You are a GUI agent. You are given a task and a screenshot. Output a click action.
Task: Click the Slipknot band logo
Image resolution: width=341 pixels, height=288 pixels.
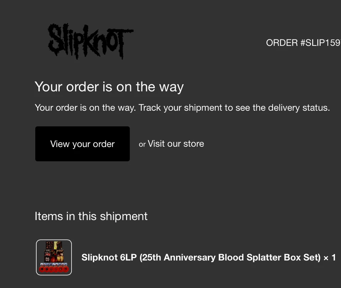(x=91, y=40)
